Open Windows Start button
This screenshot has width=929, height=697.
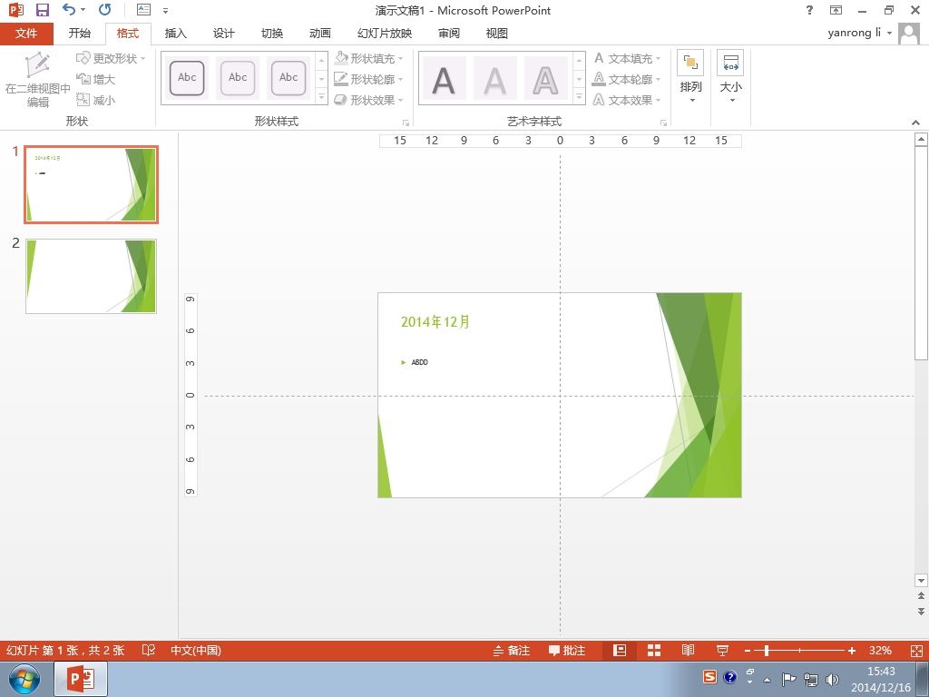pyautogui.click(x=24, y=679)
